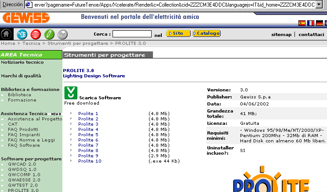The height and width of the screenshot is (192, 327).
Task: Click Tecnica in the breadcrumb
Action: (31, 43)
